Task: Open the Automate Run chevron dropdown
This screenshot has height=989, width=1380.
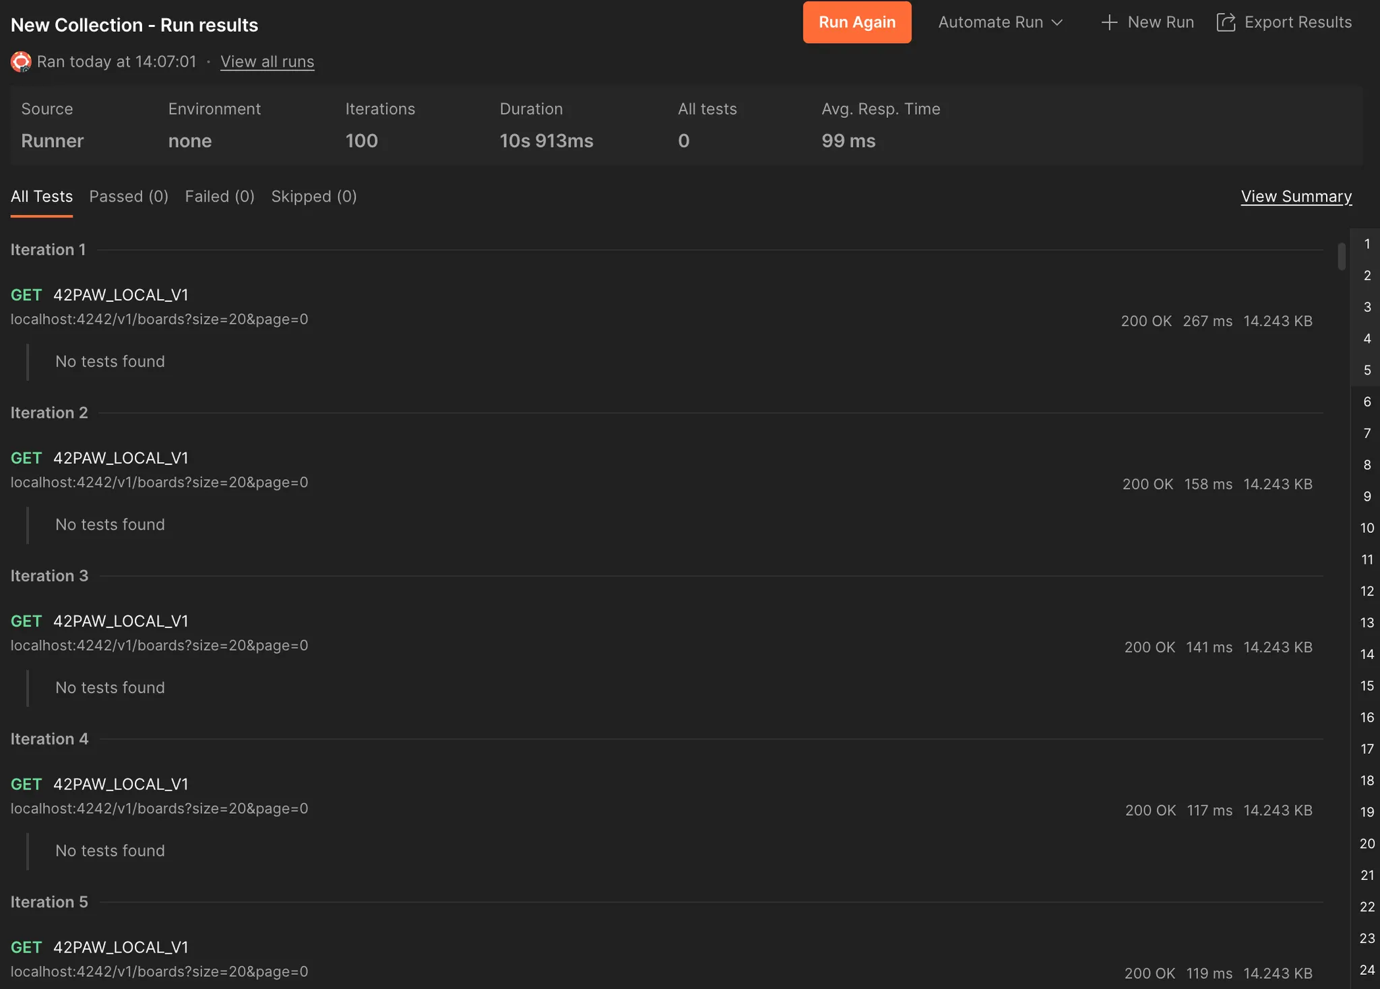Action: tap(1057, 22)
